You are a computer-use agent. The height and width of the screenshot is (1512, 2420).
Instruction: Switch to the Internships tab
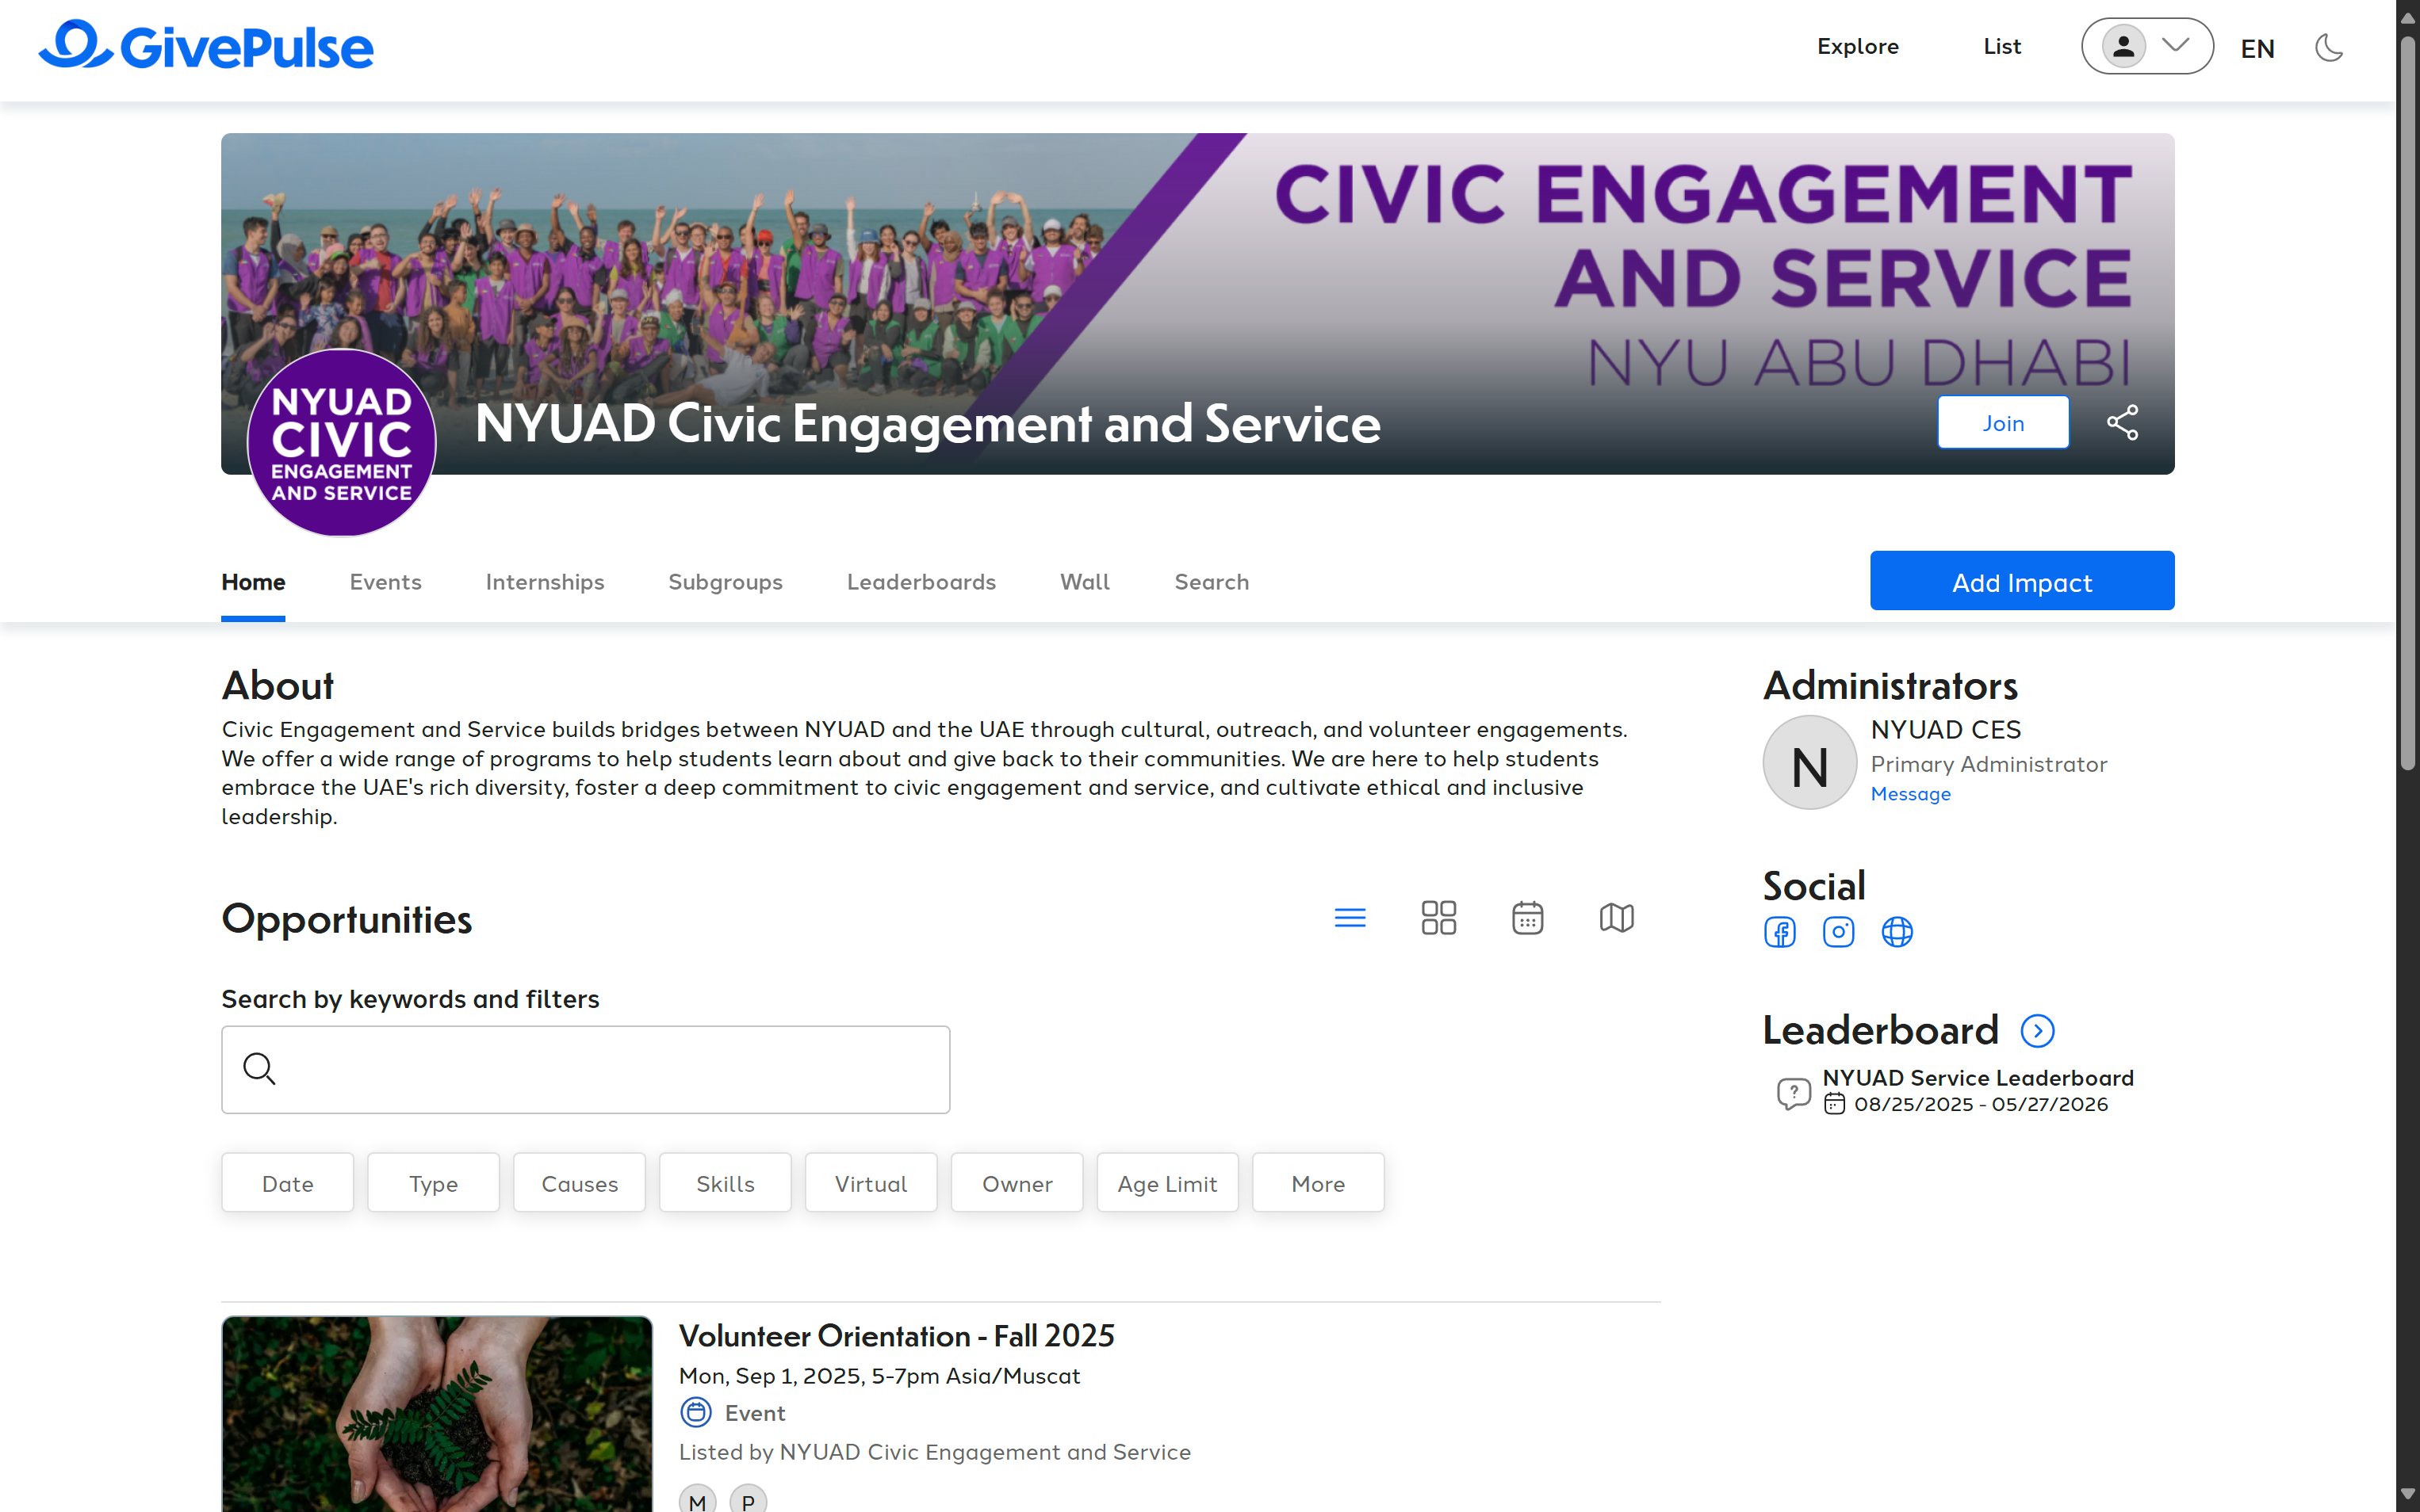pyautogui.click(x=544, y=582)
